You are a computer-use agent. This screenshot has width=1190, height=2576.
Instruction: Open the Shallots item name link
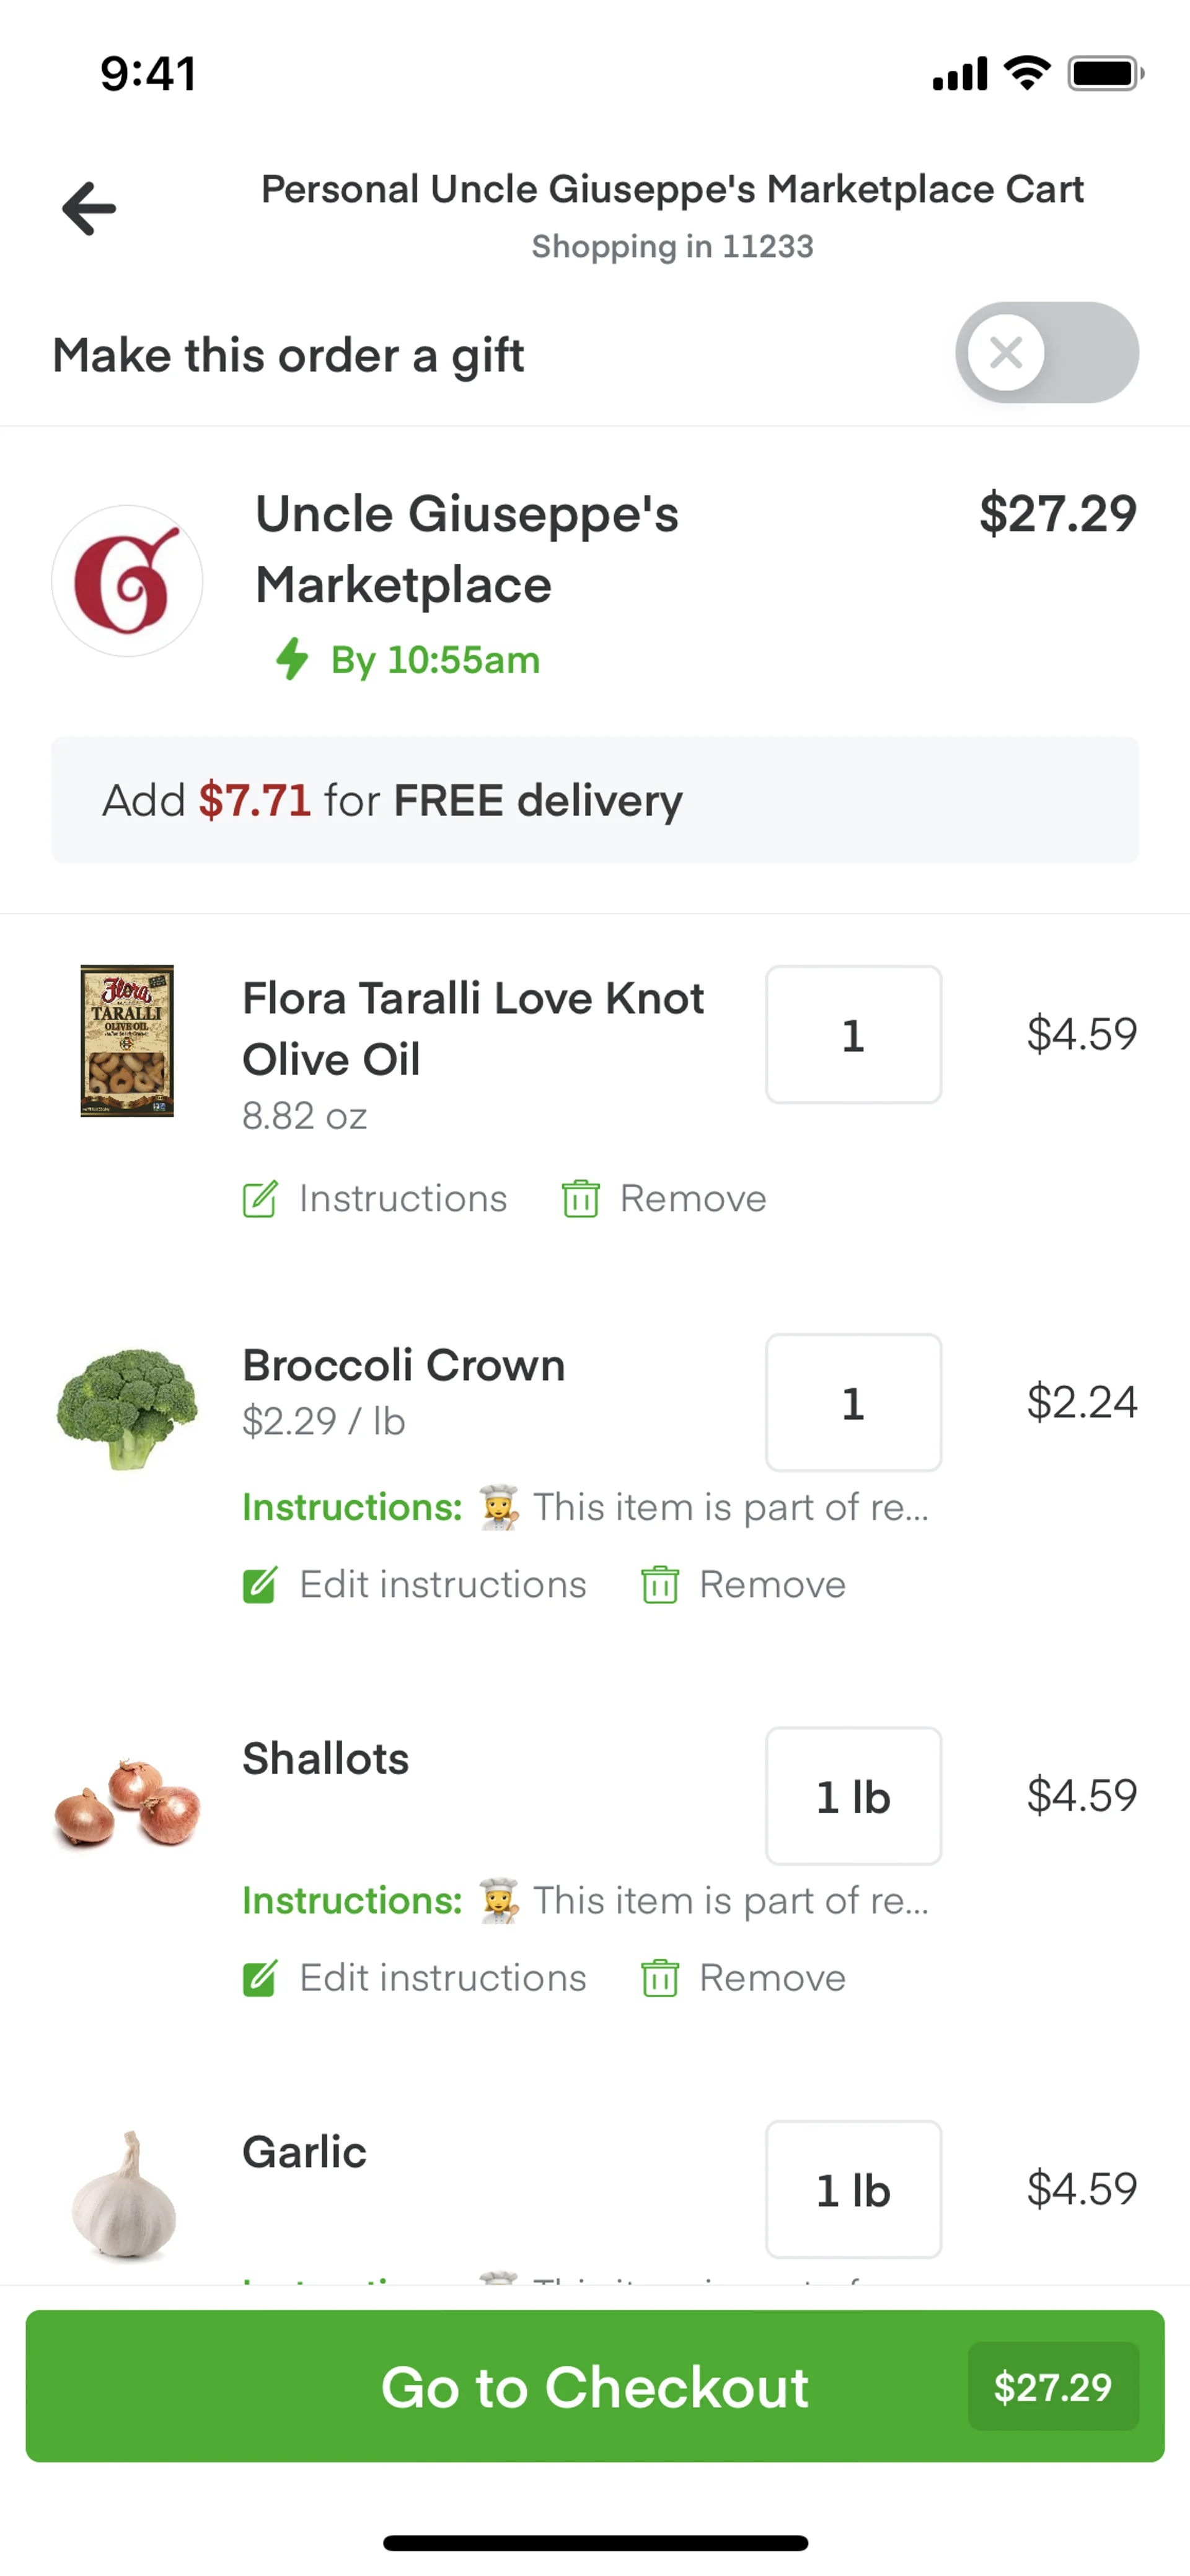(x=326, y=1758)
